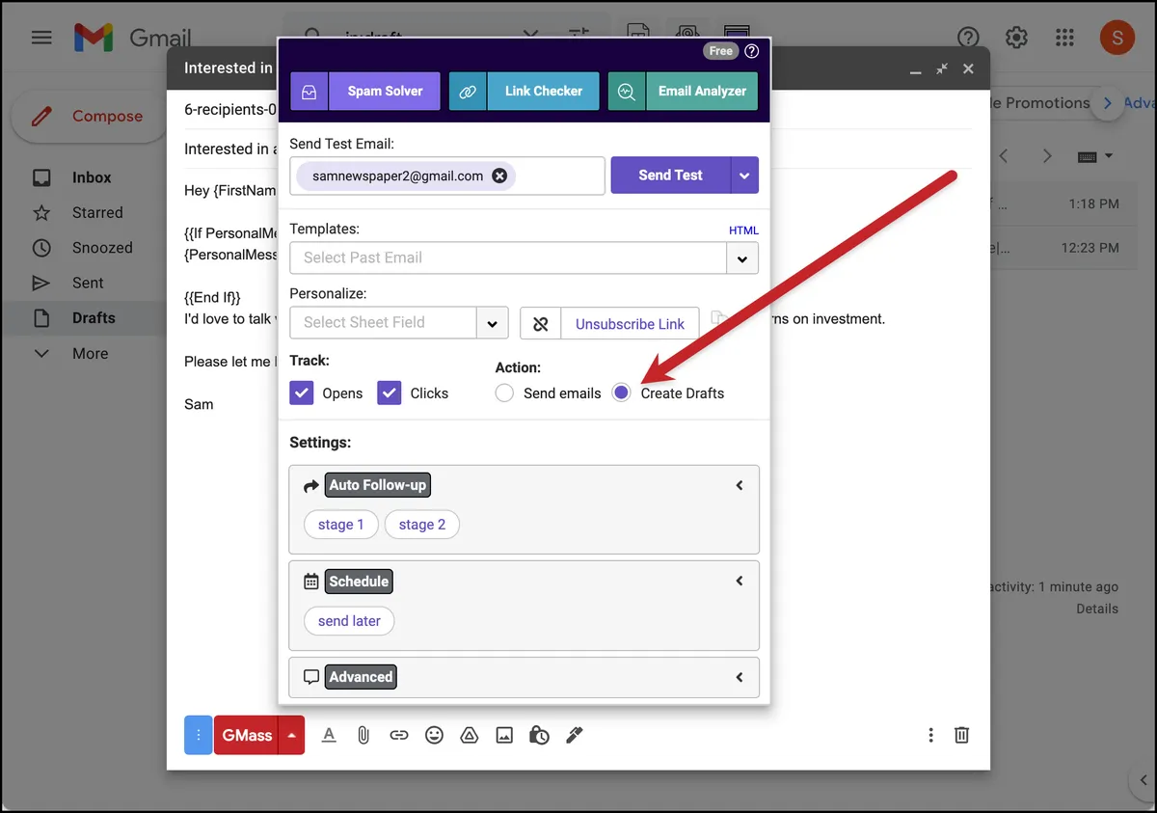Toggle Opens tracking checkbox
The width and height of the screenshot is (1157, 813).
coord(302,393)
